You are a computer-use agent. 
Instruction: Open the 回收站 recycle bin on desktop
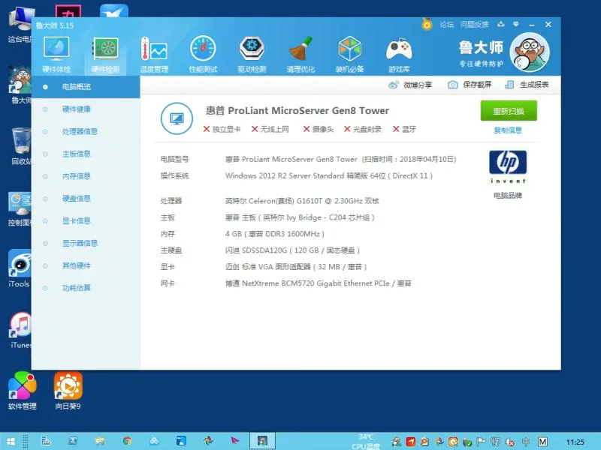[x=20, y=146]
